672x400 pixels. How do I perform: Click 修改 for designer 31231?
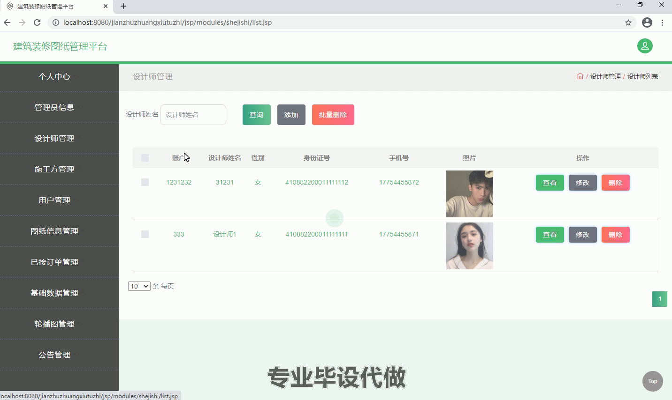click(x=583, y=183)
